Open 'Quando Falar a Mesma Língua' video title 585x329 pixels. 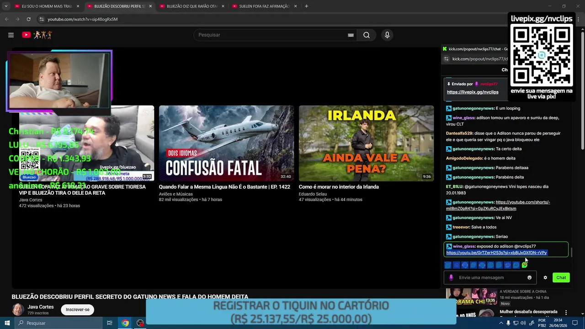[x=224, y=187]
